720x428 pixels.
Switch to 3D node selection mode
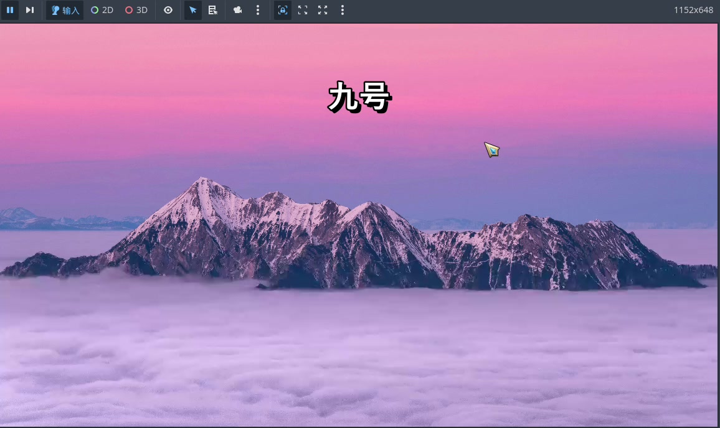click(136, 10)
